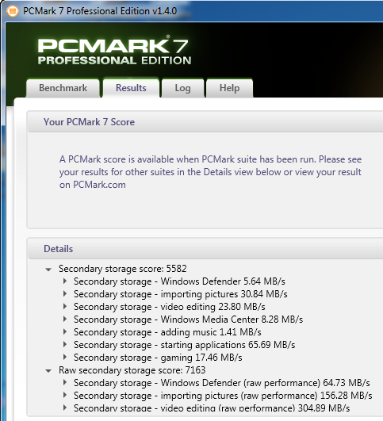Expand gaming 17.46 MB/s entry
383x421 pixels.
click(x=65, y=357)
